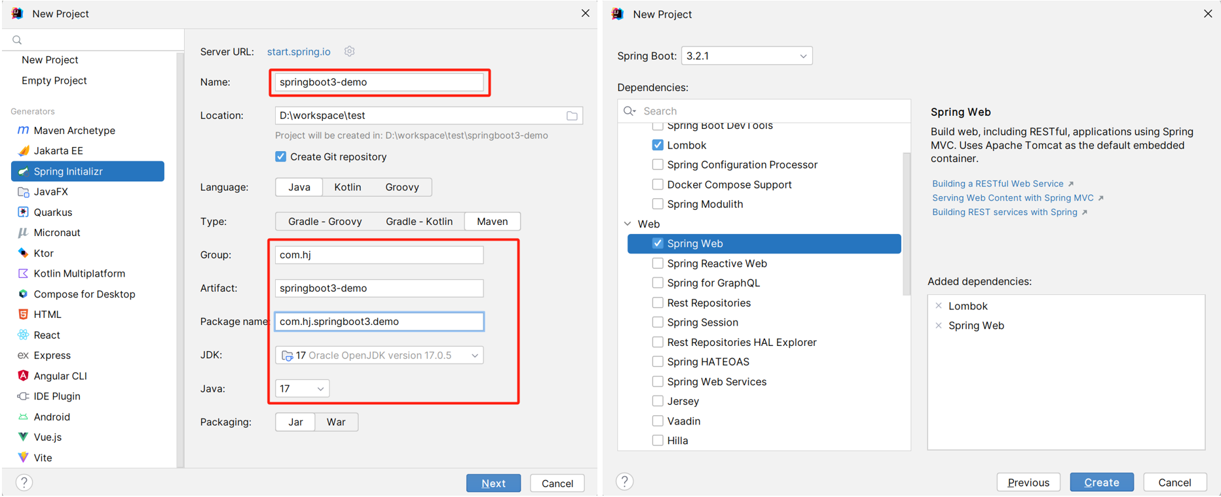Open start.spring.io server URL link
The width and height of the screenshot is (1221, 497).
pyautogui.click(x=299, y=52)
